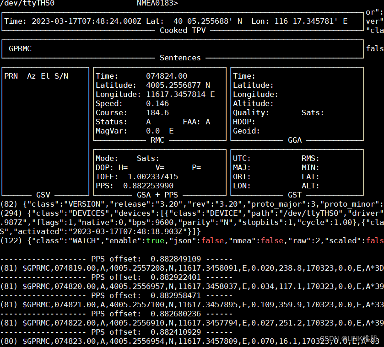Select the GSV panel header label
Screen dimensions: 384x347
[43, 195]
